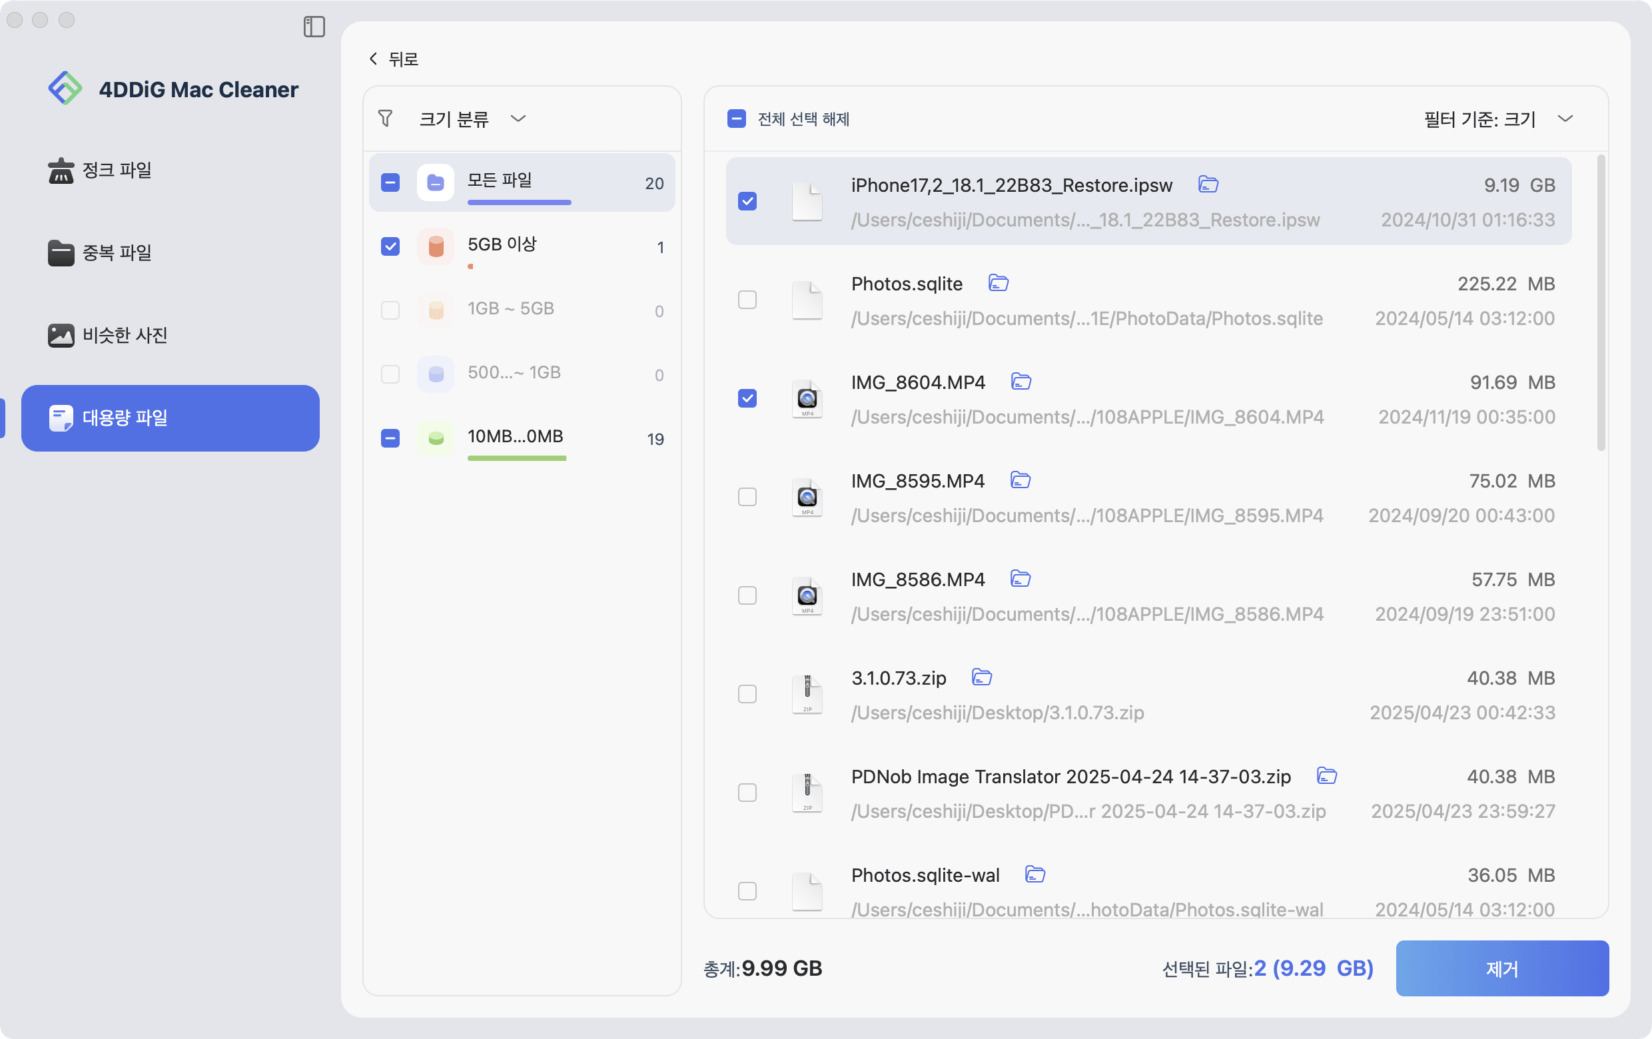Click the 대용량 파일 document icon
1652x1039 pixels.
point(61,418)
